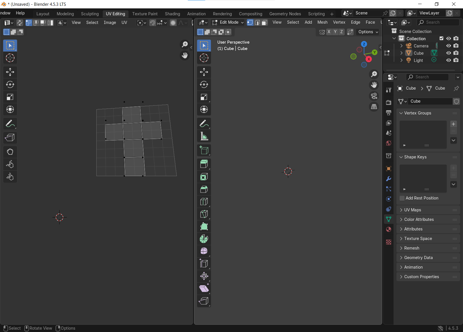Select the Annotate tool in UV editor

click(10, 123)
